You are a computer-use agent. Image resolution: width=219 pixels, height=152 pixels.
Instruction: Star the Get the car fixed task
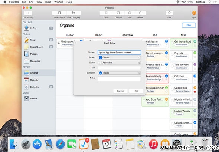point(195,45)
